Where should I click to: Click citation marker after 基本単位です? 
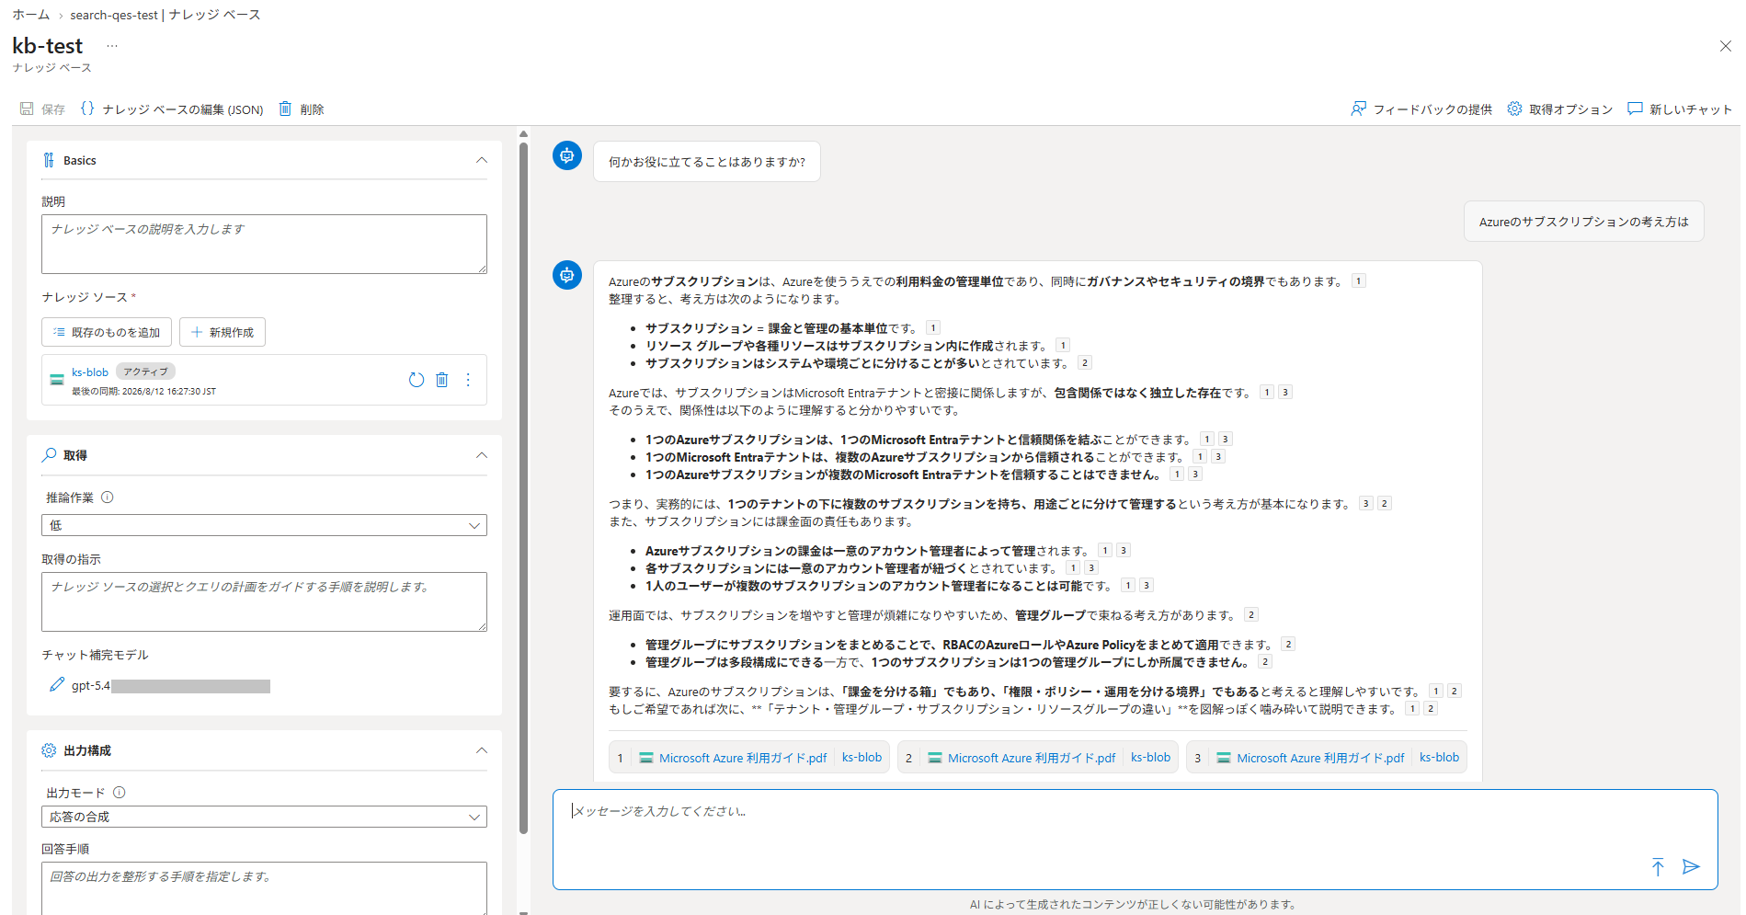[932, 327]
